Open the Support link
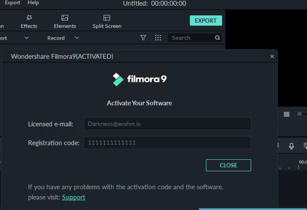Screen dimensions: 307x210 [73, 197]
